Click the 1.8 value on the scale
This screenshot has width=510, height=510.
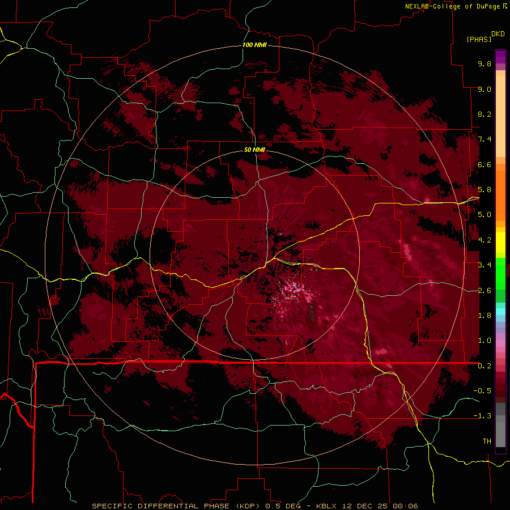(x=484, y=316)
